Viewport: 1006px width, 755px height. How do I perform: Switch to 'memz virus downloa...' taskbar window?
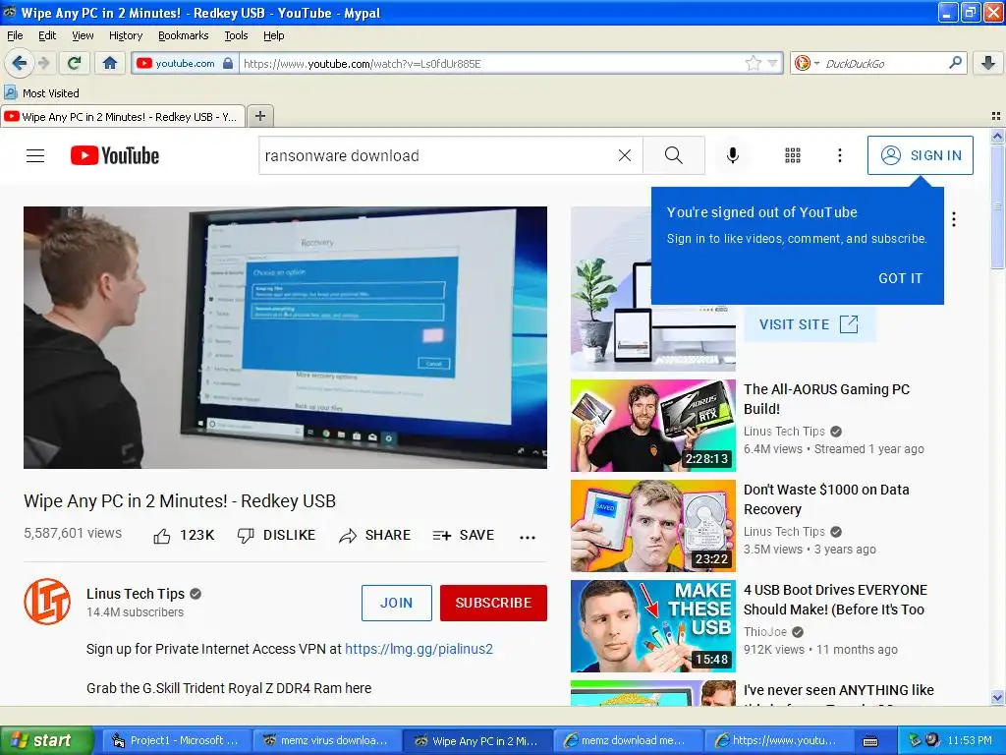point(326,740)
